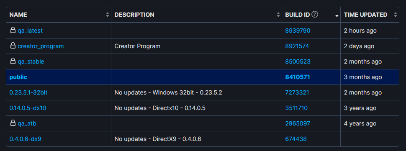Open build 674438 link
406x151 pixels.
tap(296, 139)
